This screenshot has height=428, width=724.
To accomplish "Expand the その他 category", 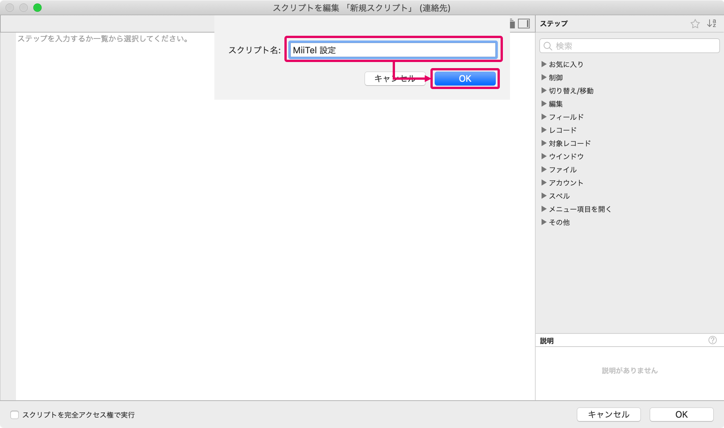I will (x=544, y=222).
